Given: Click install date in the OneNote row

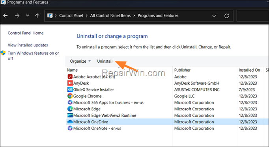Looking at the screenshot, I should click(x=248, y=128).
